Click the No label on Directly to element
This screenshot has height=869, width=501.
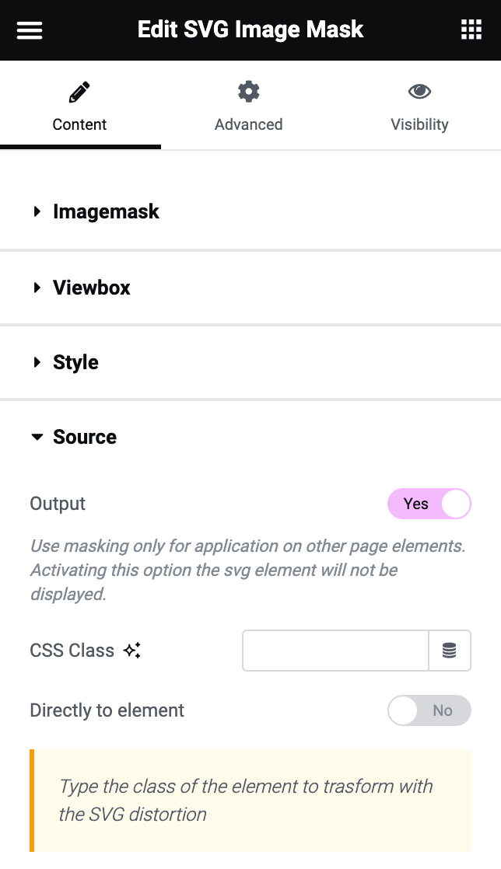[442, 710]
